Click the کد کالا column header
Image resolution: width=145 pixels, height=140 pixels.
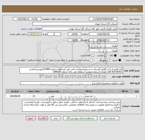tap(125, 91)
